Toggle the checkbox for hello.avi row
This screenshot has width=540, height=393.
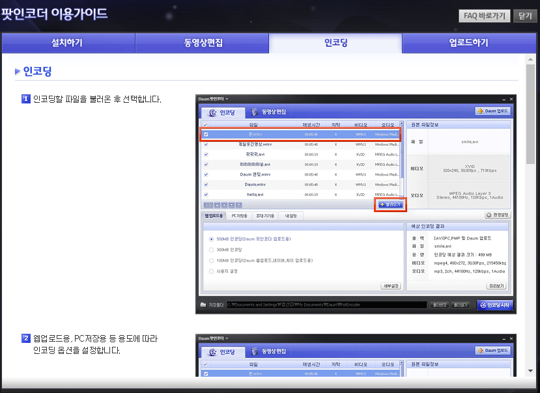click(206, 195)
